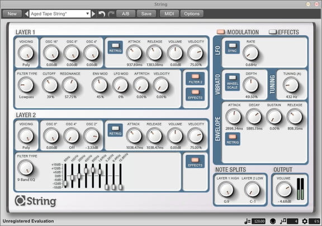Click Layer 1 Filter Type knob

26,85
